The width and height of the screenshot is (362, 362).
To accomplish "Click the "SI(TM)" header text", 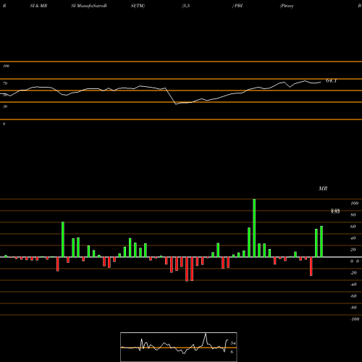I will (138, 6).
